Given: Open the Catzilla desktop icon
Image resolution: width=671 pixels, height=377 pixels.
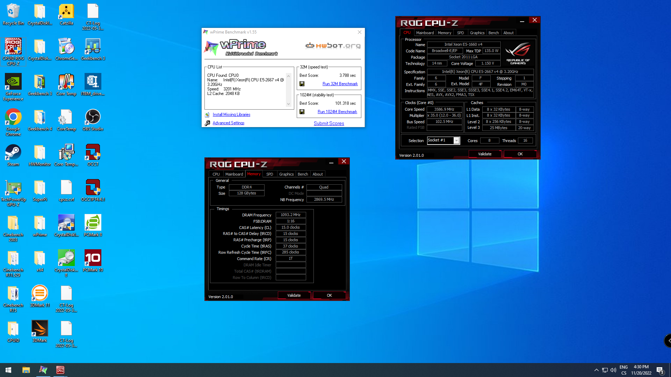Looking at the screenshot, I should pyautogui.click(x=66, y=14).
